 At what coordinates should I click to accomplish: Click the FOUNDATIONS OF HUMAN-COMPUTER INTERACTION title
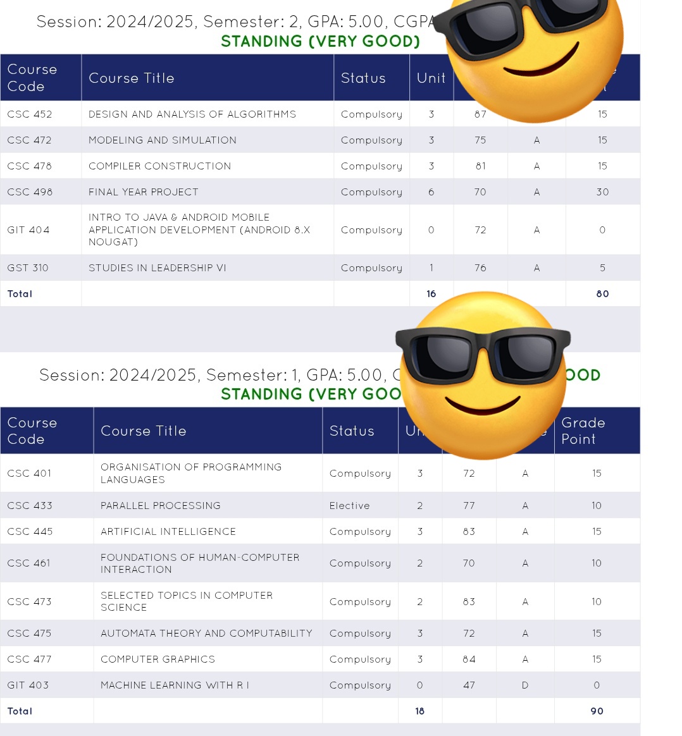[x=200, y=563]
